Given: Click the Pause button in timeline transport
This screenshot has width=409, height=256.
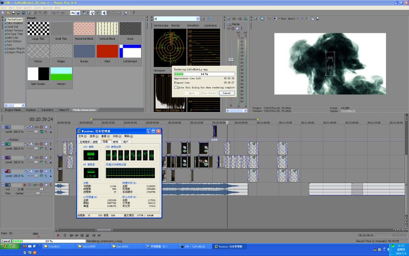Looking at the screenshot, I should tap(82, 235).
